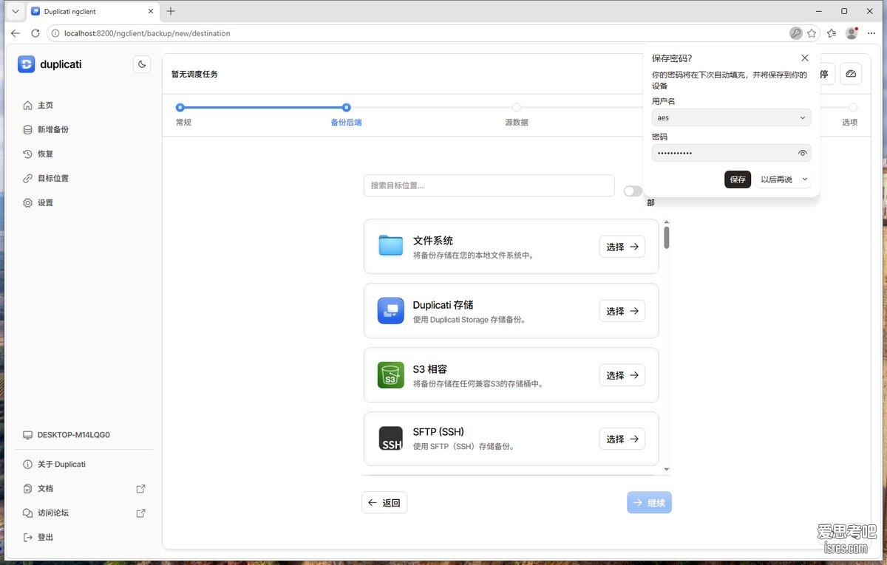Open 文档 documentation link
The width and height of the screenshot is (887, 565).
click(84, 488)
